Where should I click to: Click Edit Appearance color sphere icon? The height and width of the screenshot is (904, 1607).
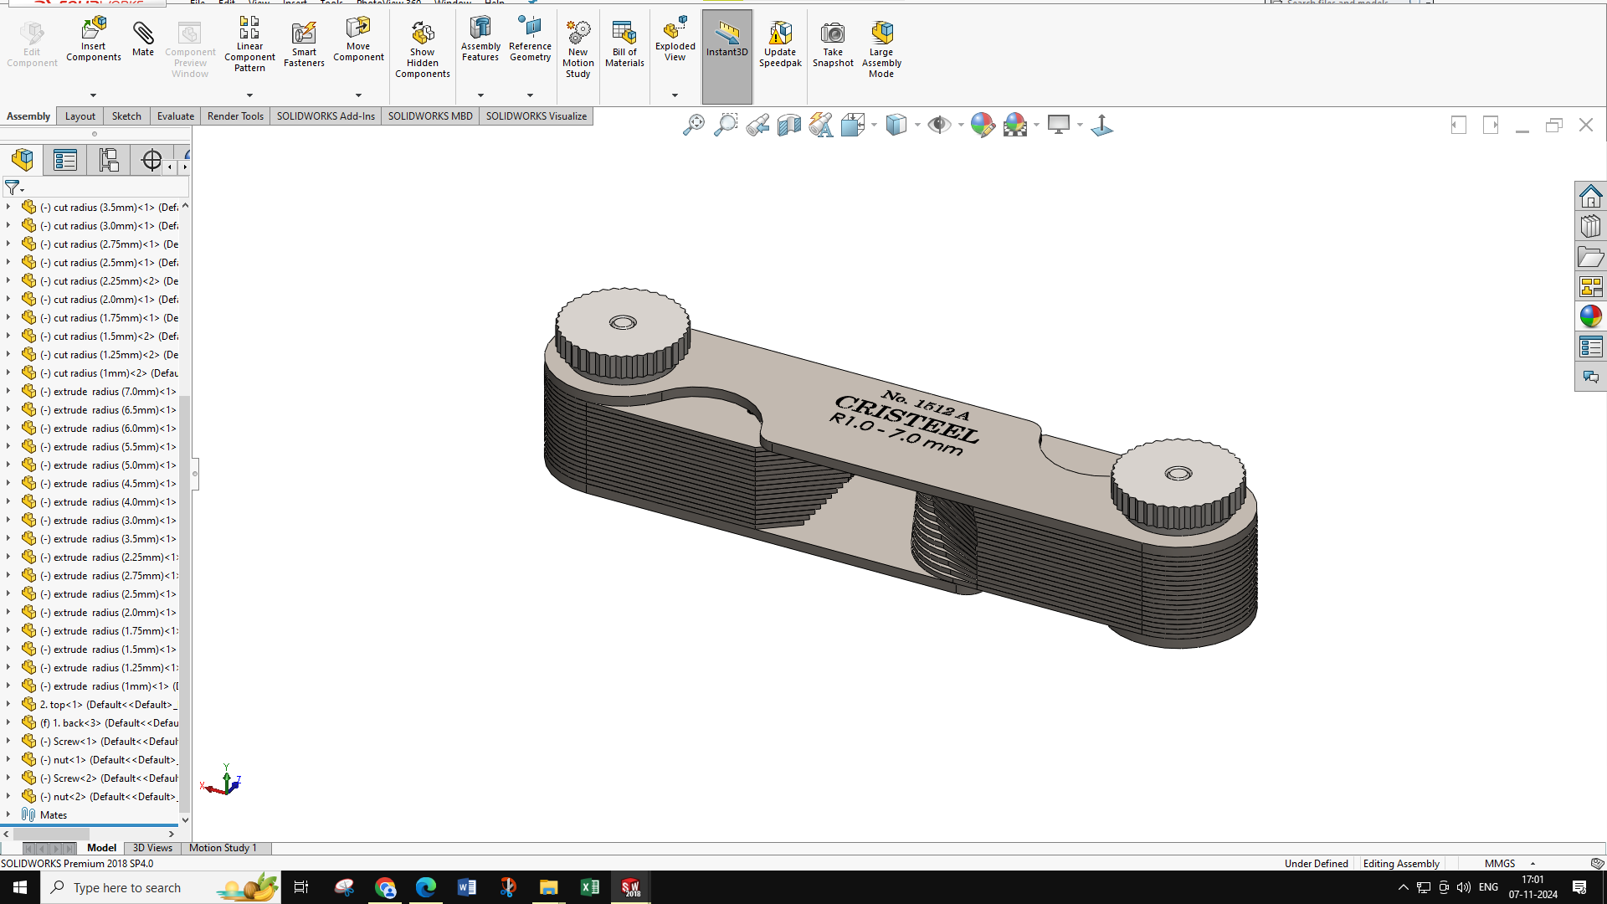point(983,126)
